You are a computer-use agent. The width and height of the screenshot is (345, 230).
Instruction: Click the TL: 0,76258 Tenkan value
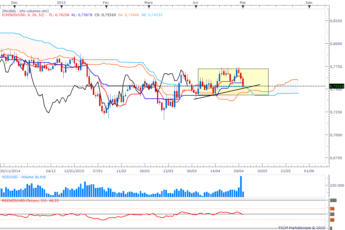click(59, 15)
